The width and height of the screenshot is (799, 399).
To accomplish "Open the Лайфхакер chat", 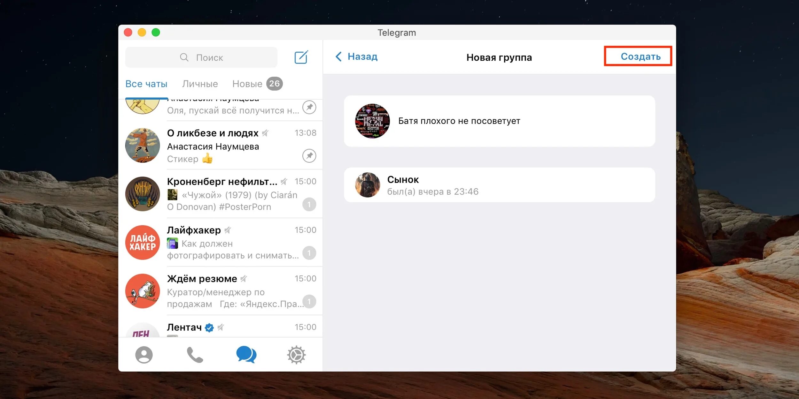I will (x=221, y=243).
